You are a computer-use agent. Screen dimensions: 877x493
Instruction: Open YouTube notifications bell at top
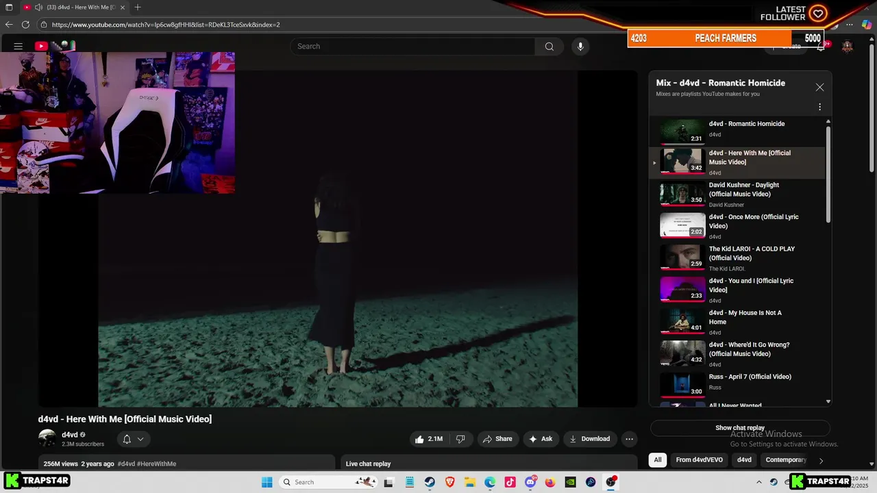pyautogui.click(x=821, y=47)
